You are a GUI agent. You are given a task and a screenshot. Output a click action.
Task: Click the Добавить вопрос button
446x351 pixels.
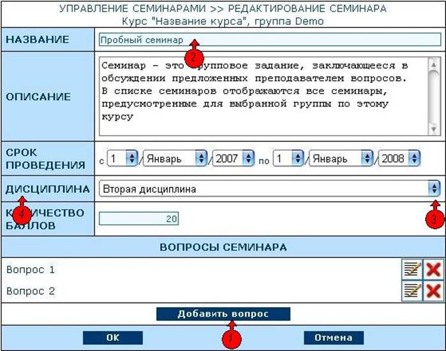click(x=223, y=314)
